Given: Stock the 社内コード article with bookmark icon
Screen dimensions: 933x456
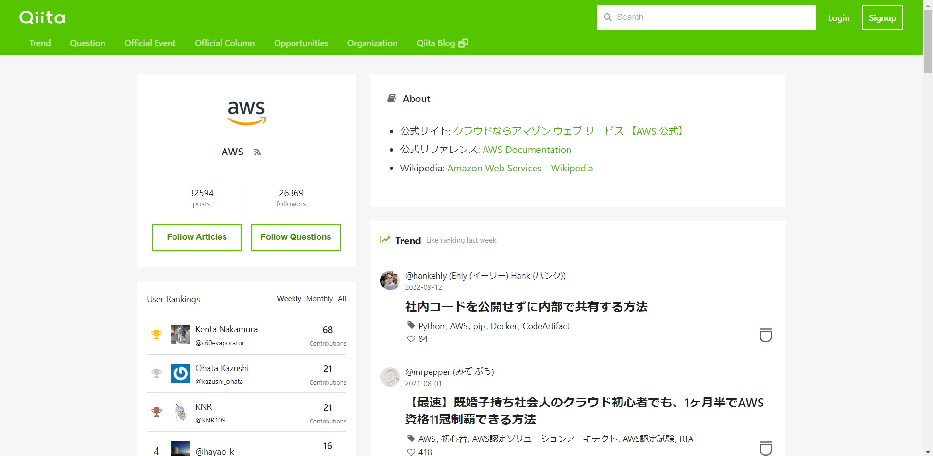Looking at the screenshot, I should [x=765, y=335].
